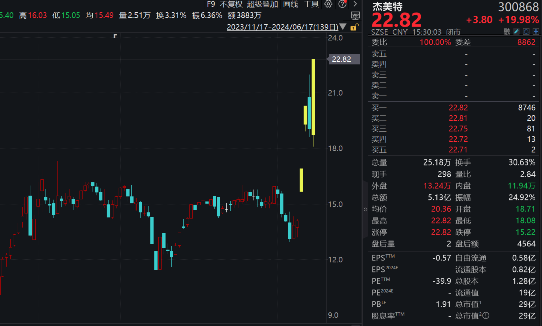
Task: Click the 委差 value 8862
Action: 527,42
